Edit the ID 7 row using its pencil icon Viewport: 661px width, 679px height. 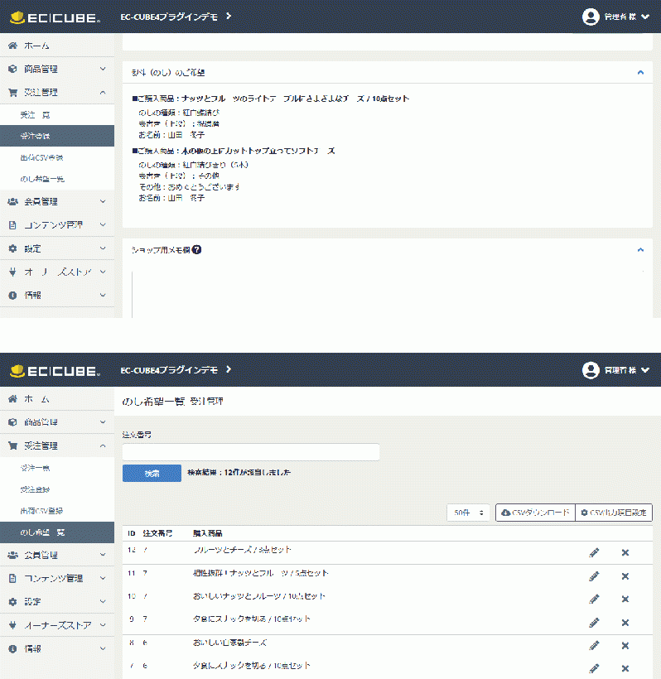pyautogui.click(x=594, y=668)
